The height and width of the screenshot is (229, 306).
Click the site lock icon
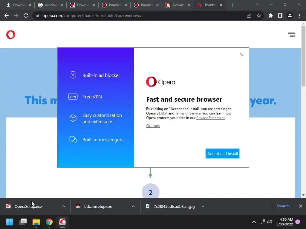(x=37, y=16)
